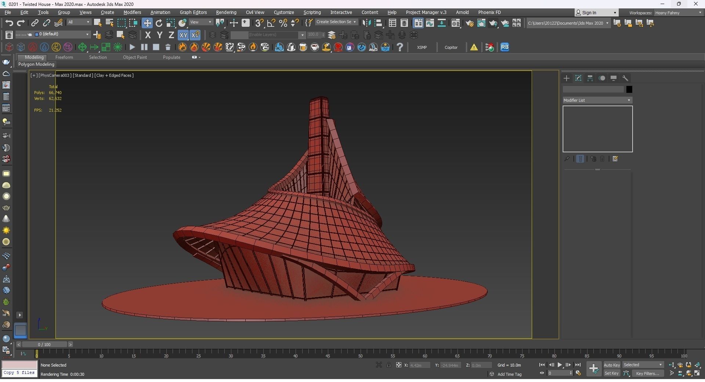Toggle Set Key mode
This screenshot has width=705, height=382.
tap(612, 374)
